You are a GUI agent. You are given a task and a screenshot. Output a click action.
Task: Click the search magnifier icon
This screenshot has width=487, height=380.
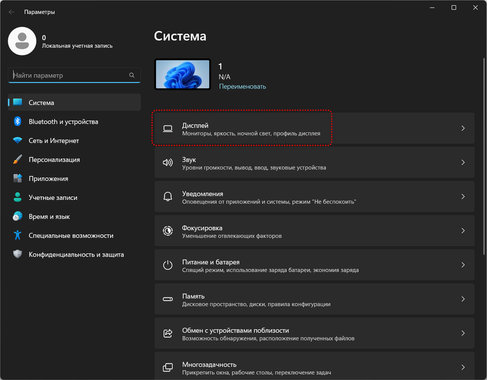point(132,75)
